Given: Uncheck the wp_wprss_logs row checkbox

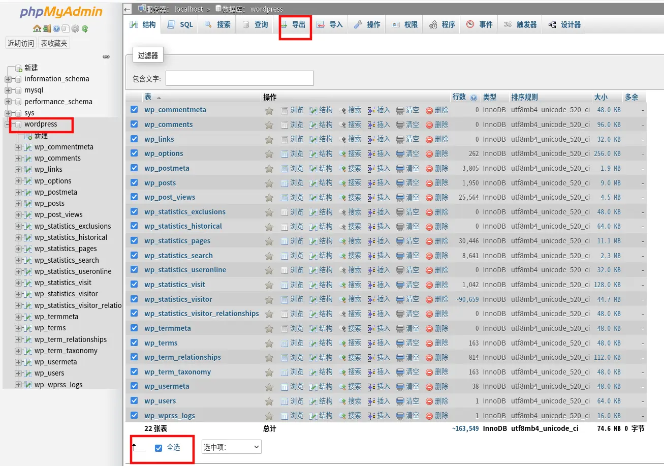Looking at the screenshot, I should (134, 415).
